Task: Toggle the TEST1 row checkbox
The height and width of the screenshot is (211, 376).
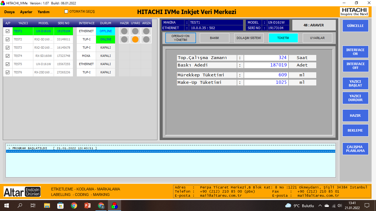Action: pyautogui.click(x=8, y=31)
